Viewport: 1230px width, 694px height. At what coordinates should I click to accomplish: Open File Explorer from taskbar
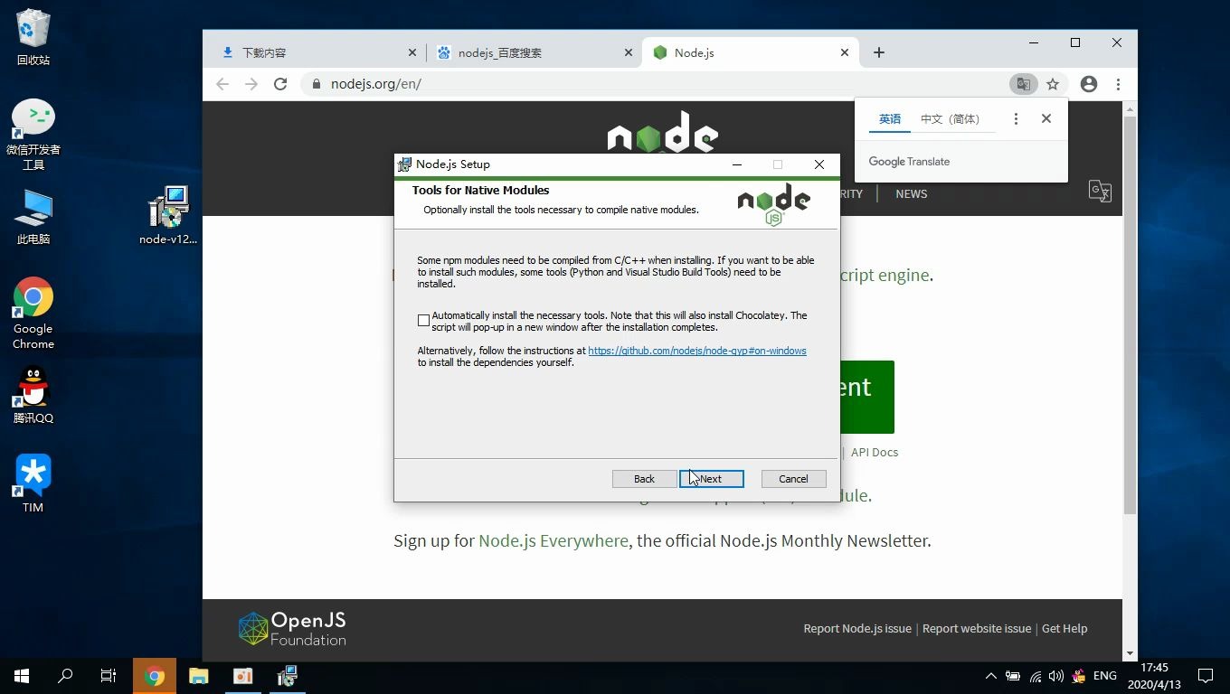[198, 676]
